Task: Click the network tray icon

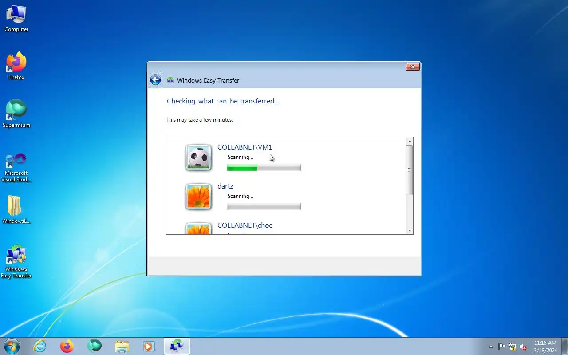Action: [x=513, y=347]
